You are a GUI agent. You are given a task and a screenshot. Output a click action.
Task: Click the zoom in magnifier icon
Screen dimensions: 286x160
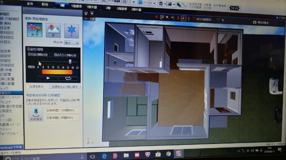[167, 18]
